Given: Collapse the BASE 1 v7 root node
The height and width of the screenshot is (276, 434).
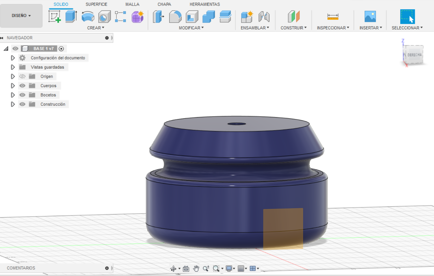Looking at the screenshot, I should coord(6,49).
